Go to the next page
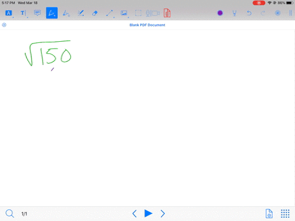 (x=163, y=214)
